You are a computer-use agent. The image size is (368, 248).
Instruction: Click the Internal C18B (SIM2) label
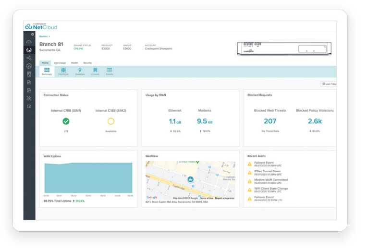[111, 111]
